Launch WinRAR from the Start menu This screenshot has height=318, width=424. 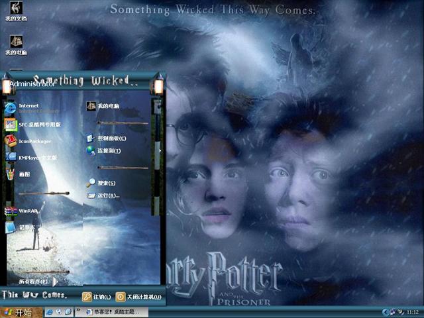21,211
